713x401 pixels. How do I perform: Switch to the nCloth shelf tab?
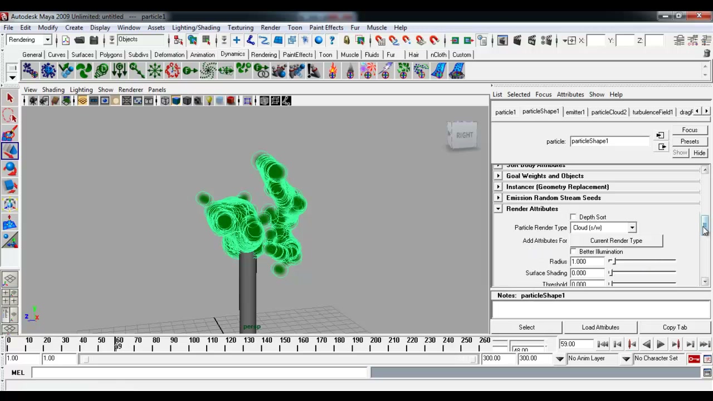tap(438, 55)
